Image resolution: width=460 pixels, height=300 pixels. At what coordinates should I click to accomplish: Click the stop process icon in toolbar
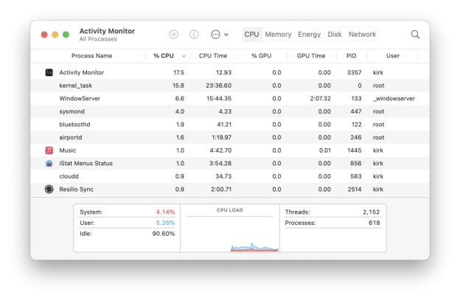pyautogui.click(x=174, y=35)
